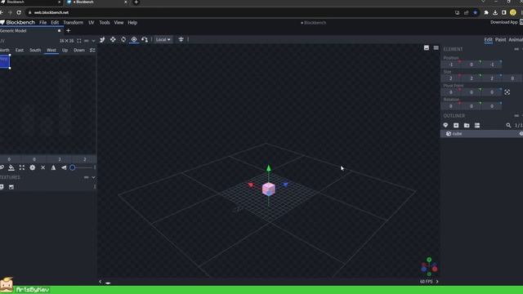Click the Add Mesh icon in Outliner
This screenshot has width=523, height=294.
pyautogui.click(x=445, y=125)
